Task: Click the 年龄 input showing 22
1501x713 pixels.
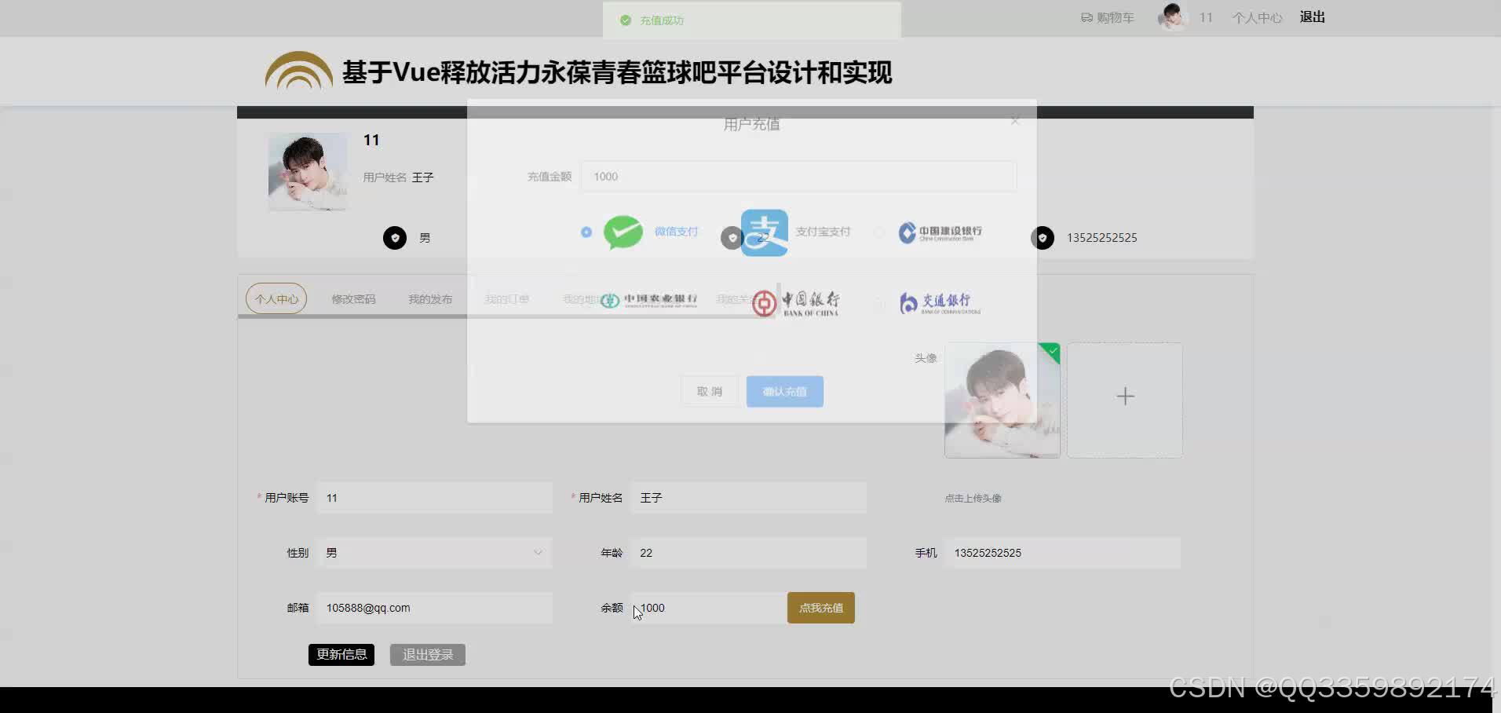Action: (x=748, y=553)
